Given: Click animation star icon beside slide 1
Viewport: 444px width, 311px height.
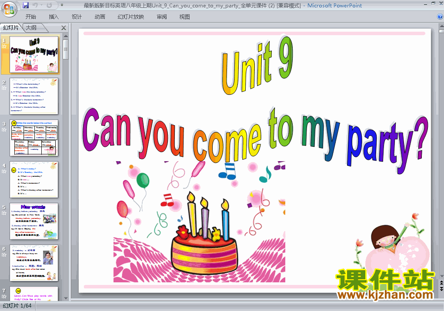Looking at the screenshot, I should click(x=4, y=46).
